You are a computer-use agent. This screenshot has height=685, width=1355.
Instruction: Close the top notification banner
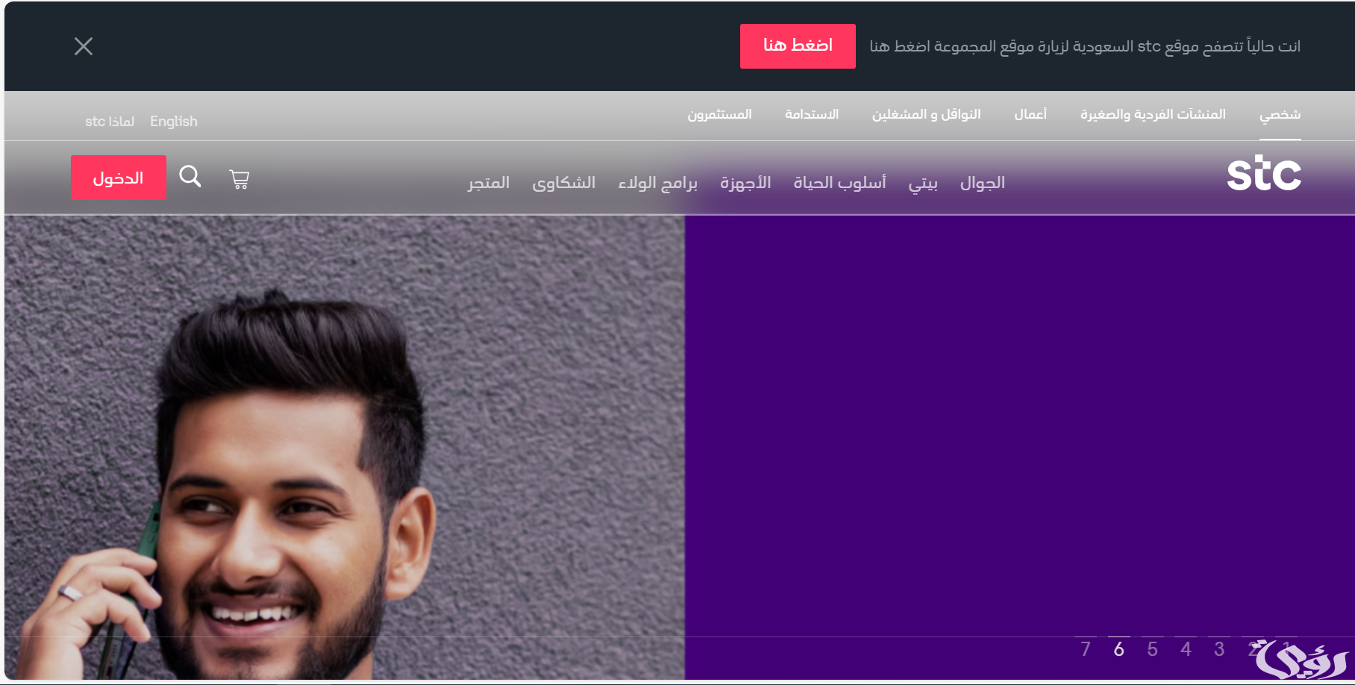(84, 46)
